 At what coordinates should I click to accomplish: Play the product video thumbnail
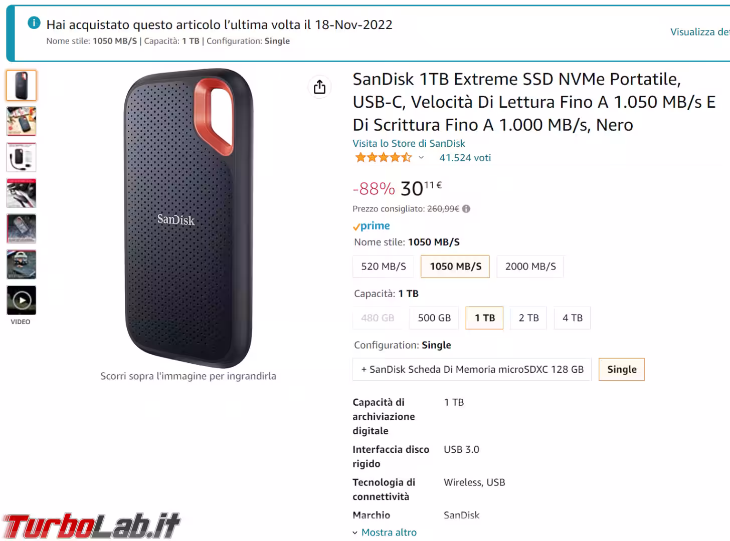pyautogui.click(x=21, y=301)
